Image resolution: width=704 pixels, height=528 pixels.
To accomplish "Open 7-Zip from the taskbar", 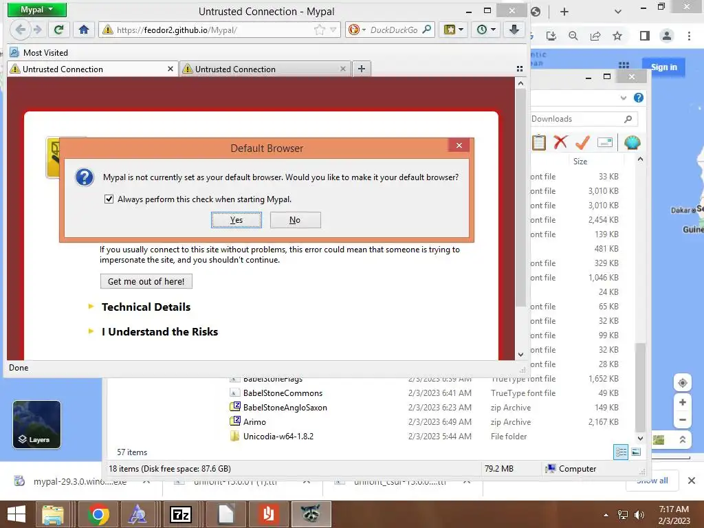I will click(181, 514).
